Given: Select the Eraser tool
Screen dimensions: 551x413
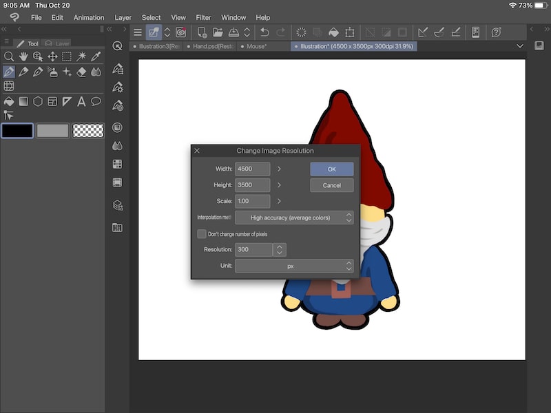Looking at the screenshot, I should (81, 72).
